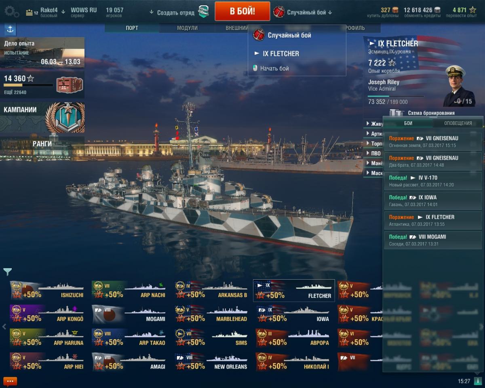Open the Rakot4 account dropdown
The height and width of the screenshot is (388, 485).
point(45,12)
